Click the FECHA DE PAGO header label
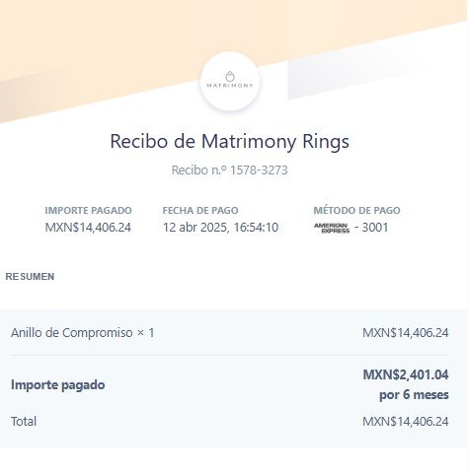 click(200, 210)
